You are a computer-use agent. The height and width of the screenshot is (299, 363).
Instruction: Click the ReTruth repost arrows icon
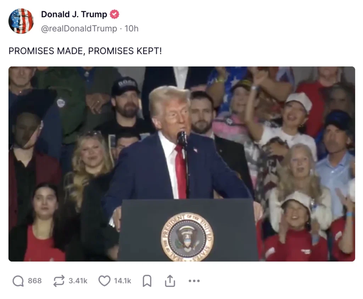click(x=59, y=281)
